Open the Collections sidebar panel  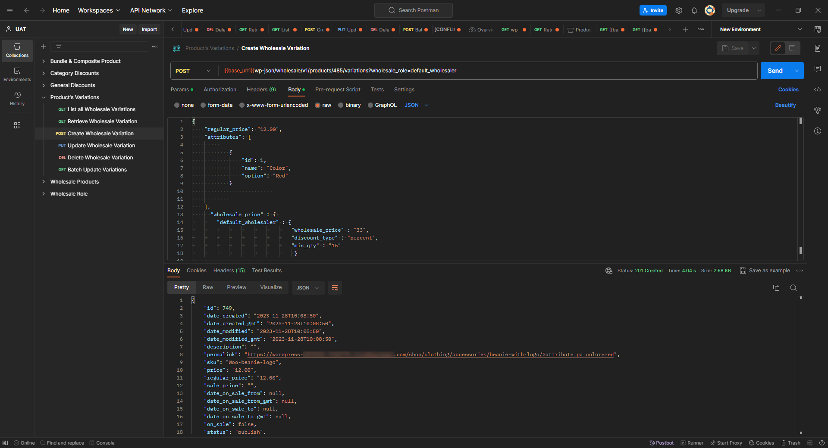click(x=17, y=50)
